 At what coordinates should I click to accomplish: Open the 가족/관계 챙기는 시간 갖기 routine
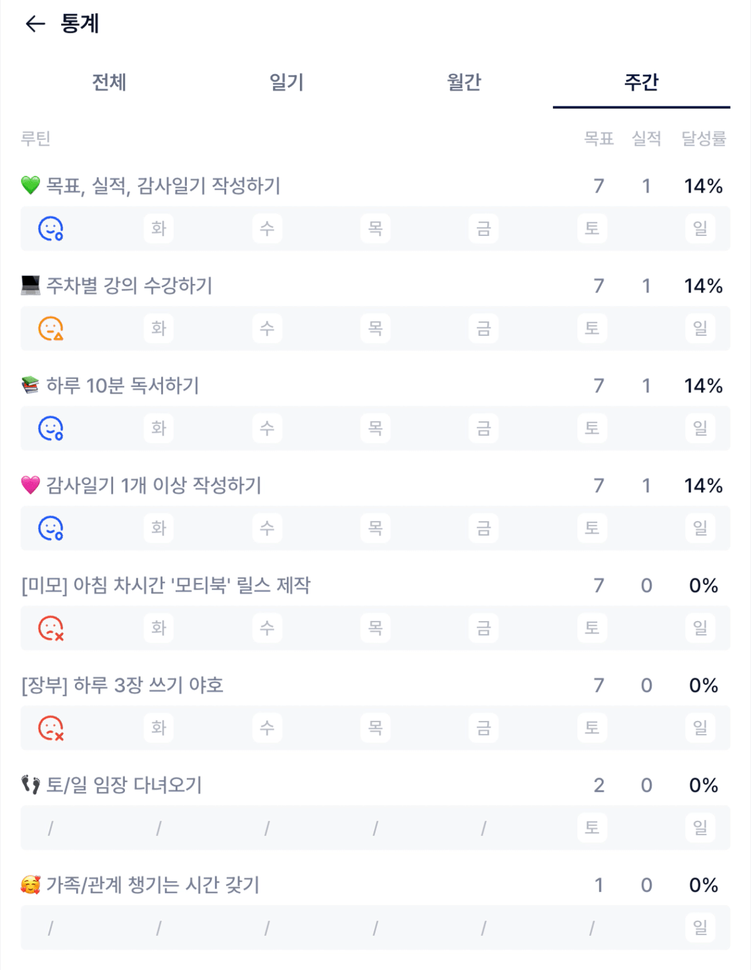[153, 885]
